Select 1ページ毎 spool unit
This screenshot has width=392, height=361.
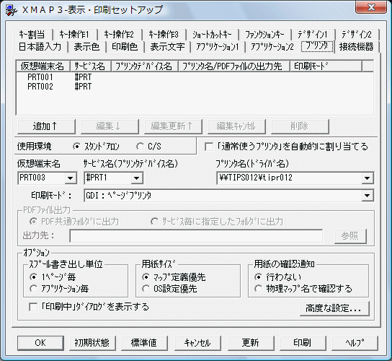53,277
